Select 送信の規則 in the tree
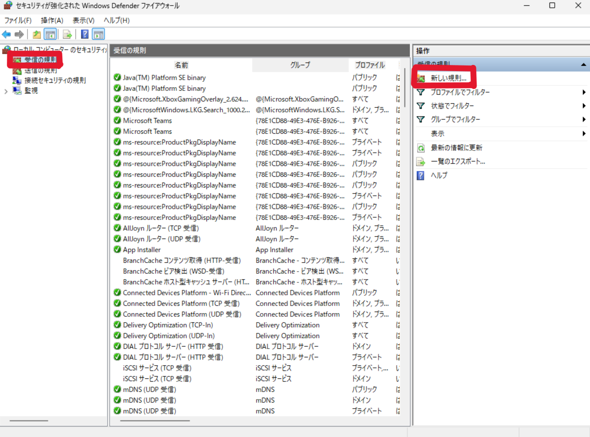Image resolution: width=590 pixels, height=437 pixels. (x=40, y=71)
